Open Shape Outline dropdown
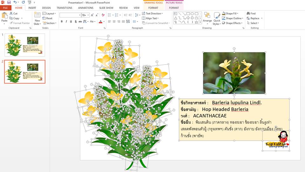The width and height of the screenshot is (305, 172). (x=233, y=18)
